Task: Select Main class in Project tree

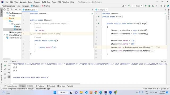Action: [x=17, y=27]
